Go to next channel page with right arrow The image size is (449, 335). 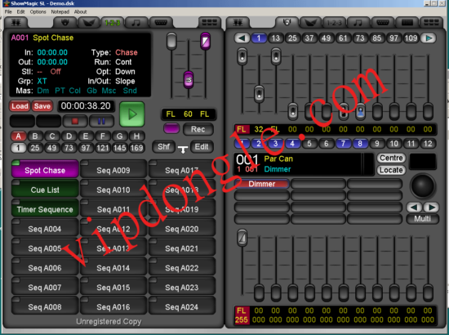(429, 38)
